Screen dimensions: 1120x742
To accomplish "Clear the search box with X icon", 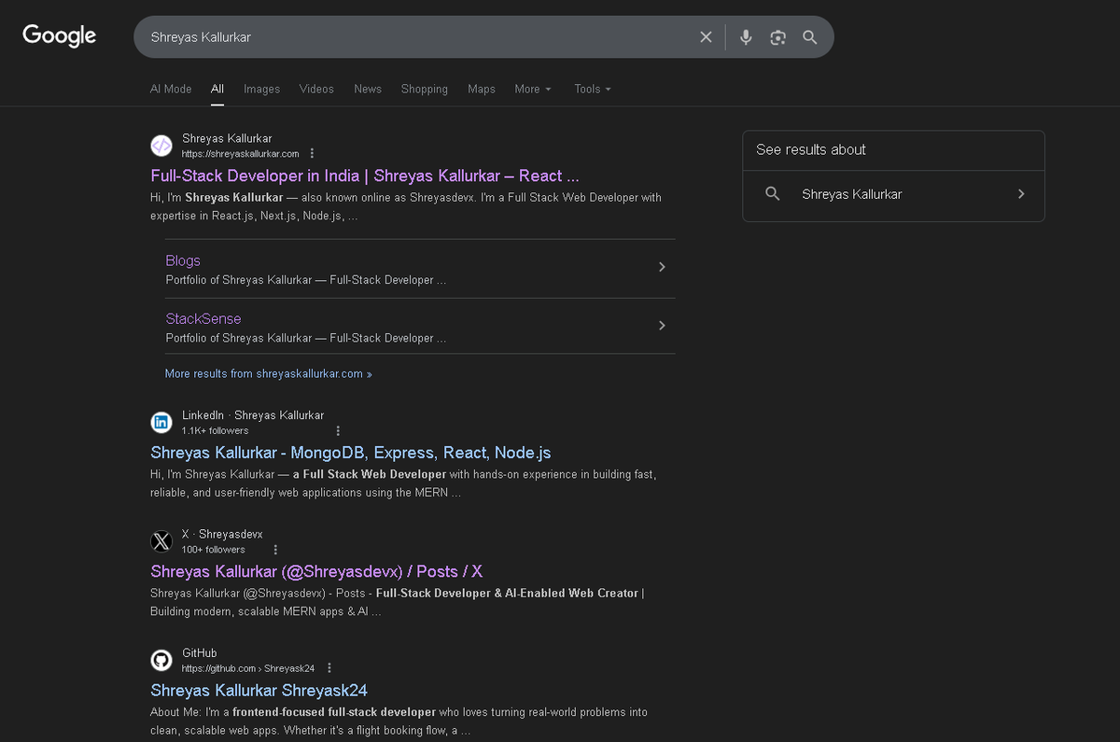I will pyautogui.click(x=706, y=37).
